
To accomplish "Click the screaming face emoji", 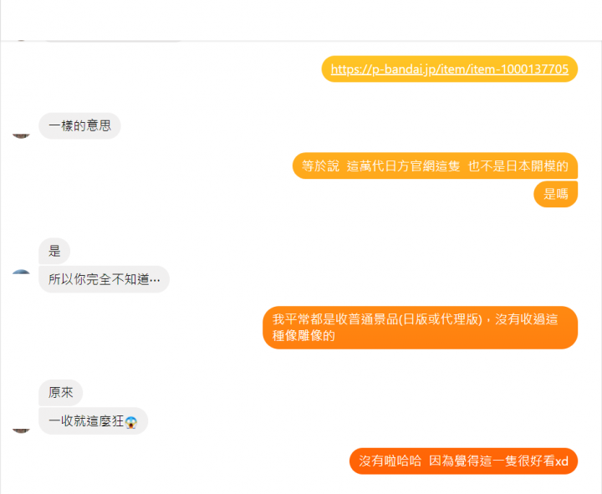I will tap(131, 422).
